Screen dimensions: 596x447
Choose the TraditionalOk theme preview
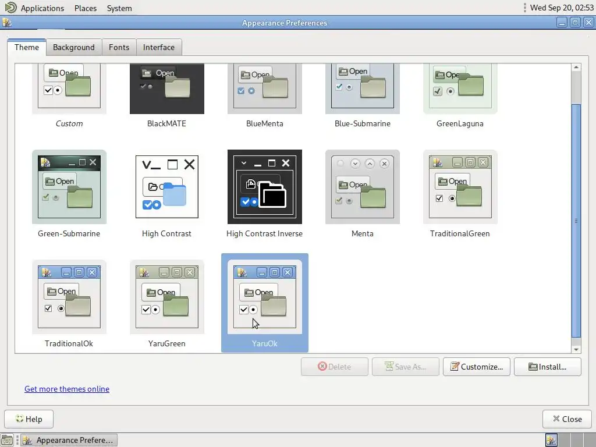coord(69,297)
